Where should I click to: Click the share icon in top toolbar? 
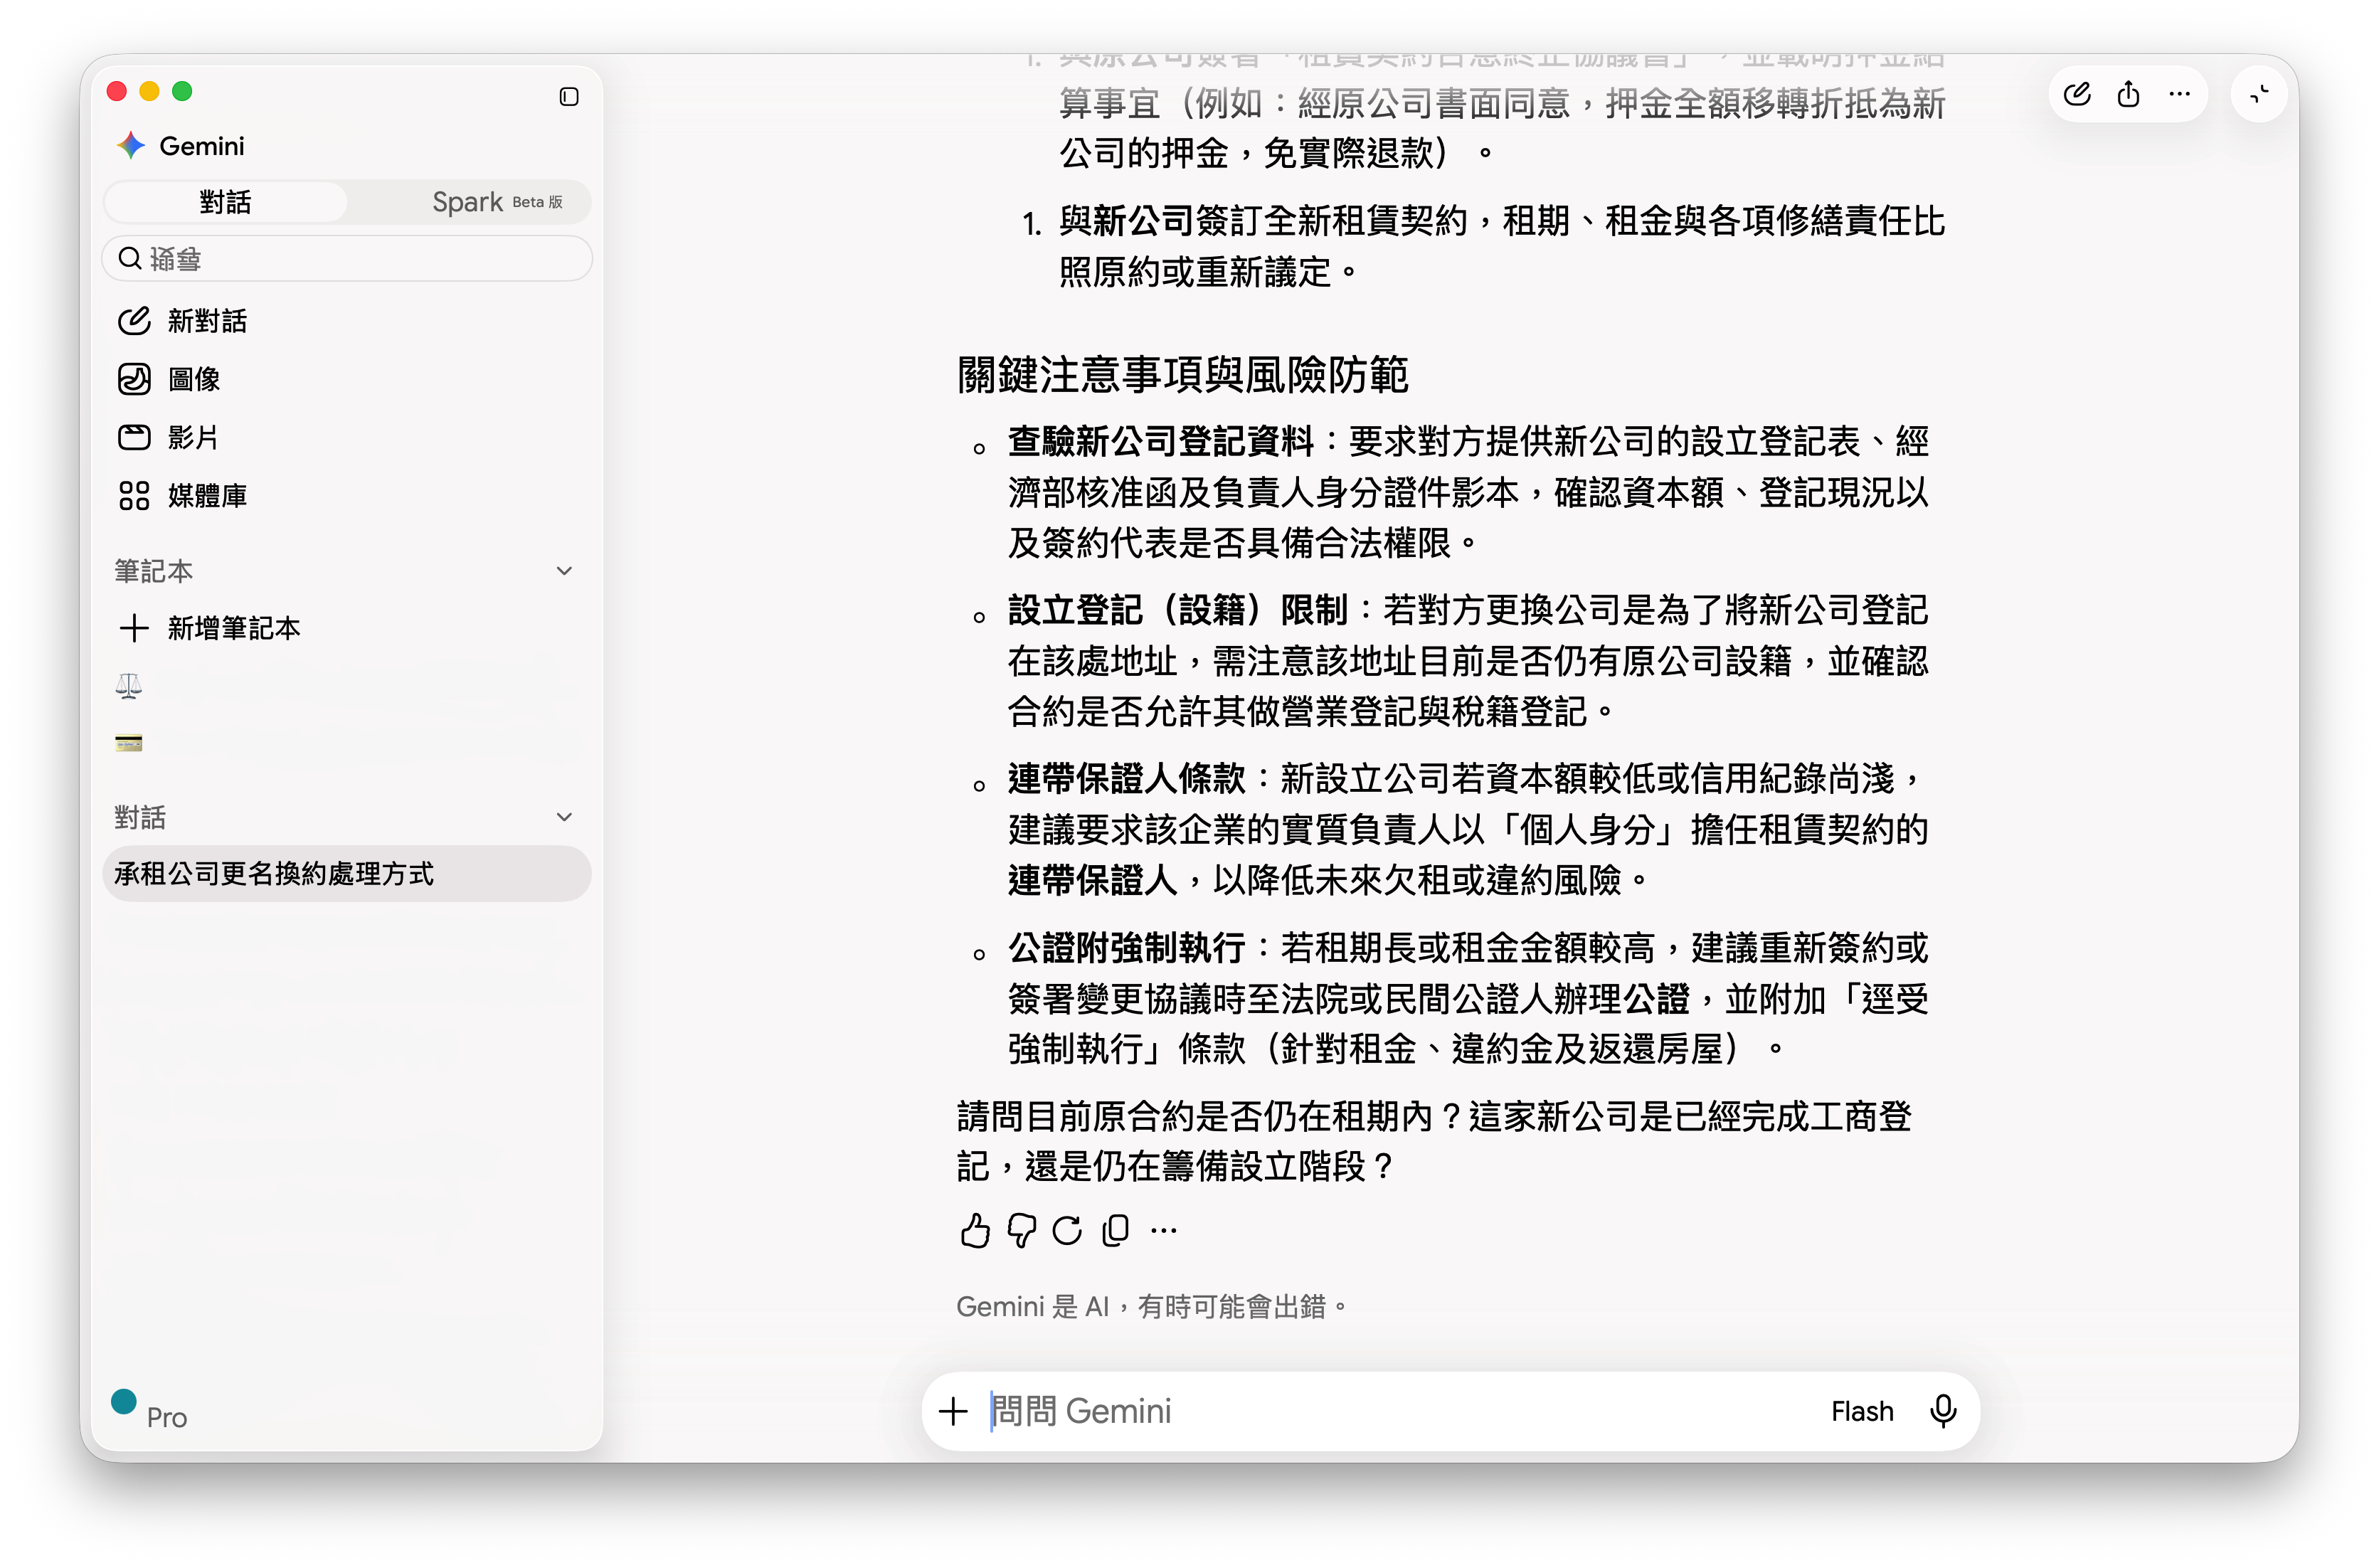pyautogui.click(x=2128, y=95)
